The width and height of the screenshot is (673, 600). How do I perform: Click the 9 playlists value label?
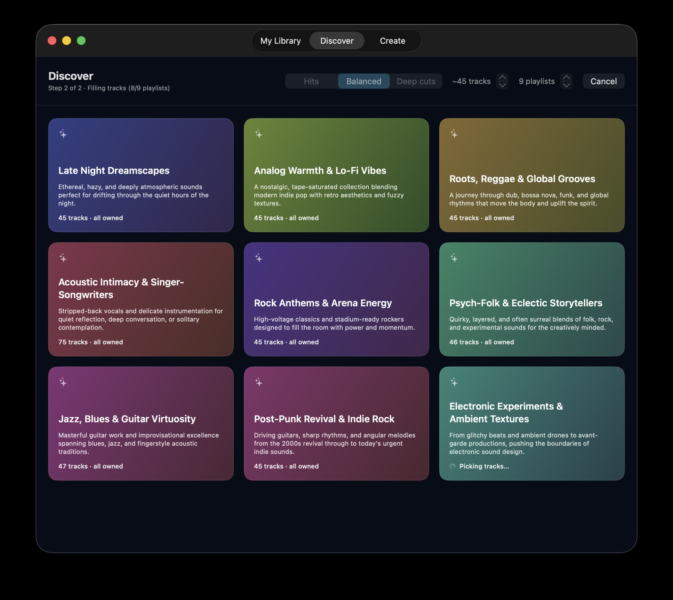[x=537, y=81]
